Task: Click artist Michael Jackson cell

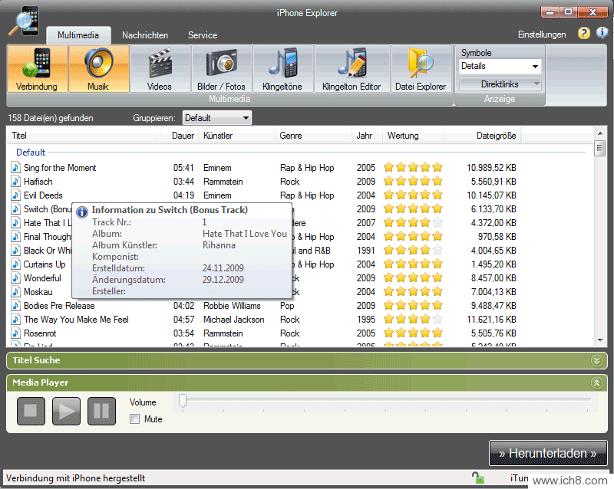Action: click(234, 320)
